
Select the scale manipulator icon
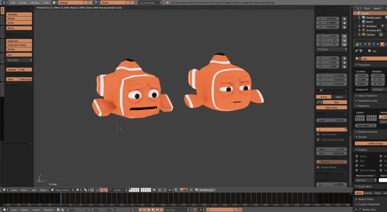[x=110, y=190]
